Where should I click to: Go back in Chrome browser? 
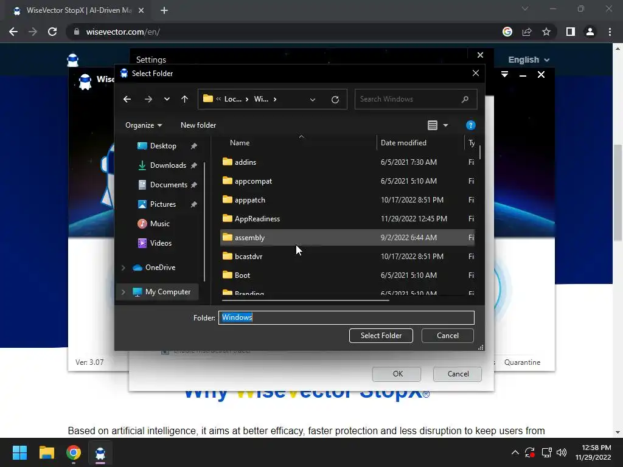(13, 32)
